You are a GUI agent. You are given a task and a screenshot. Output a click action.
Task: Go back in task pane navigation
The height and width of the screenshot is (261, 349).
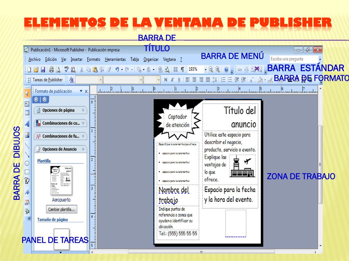(36, 100)
